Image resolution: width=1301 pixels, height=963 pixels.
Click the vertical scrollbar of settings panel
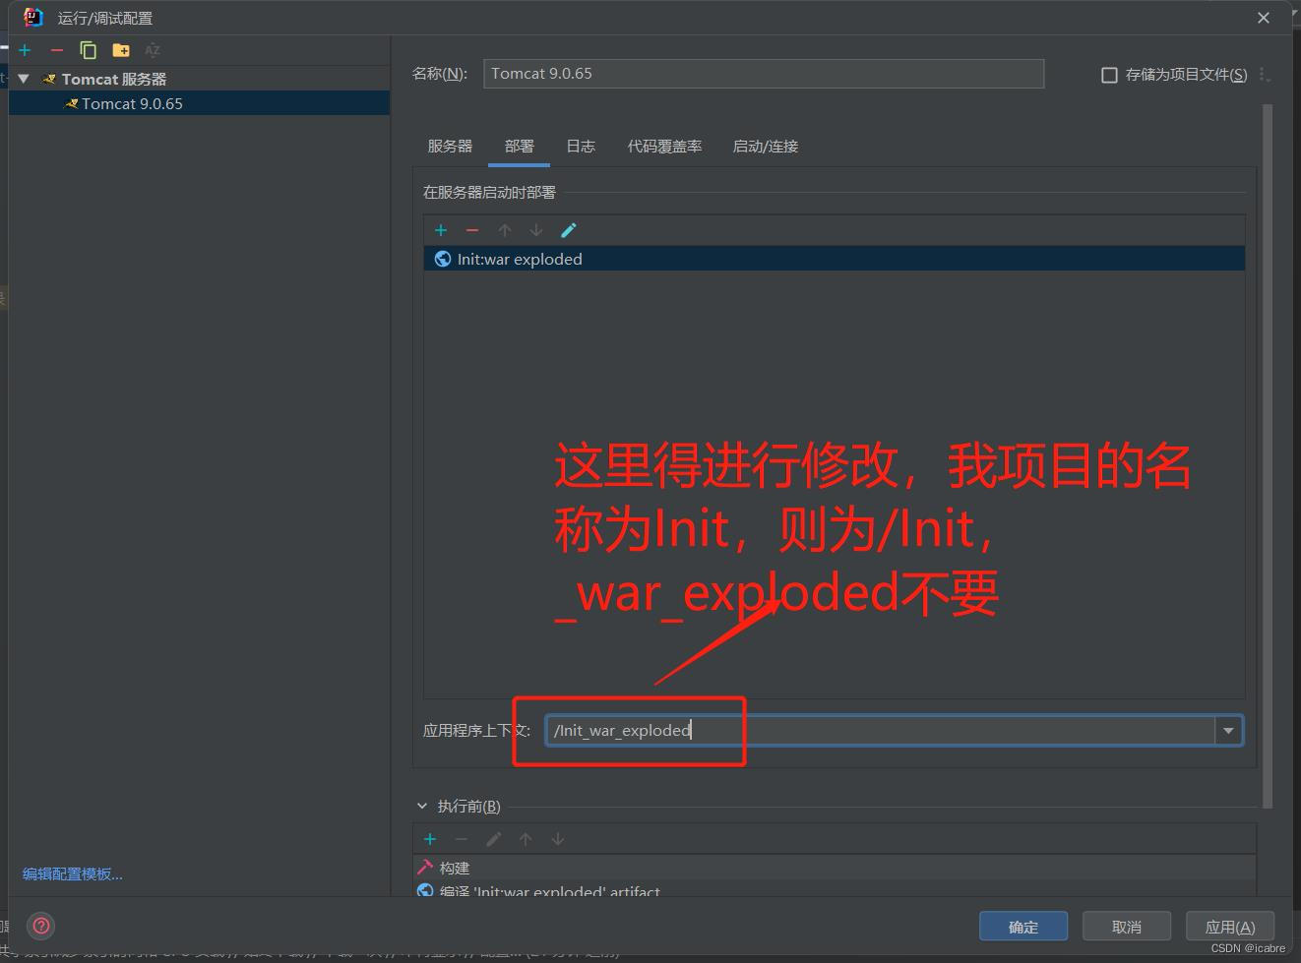pyautogui.click(x=1268, y=456)
